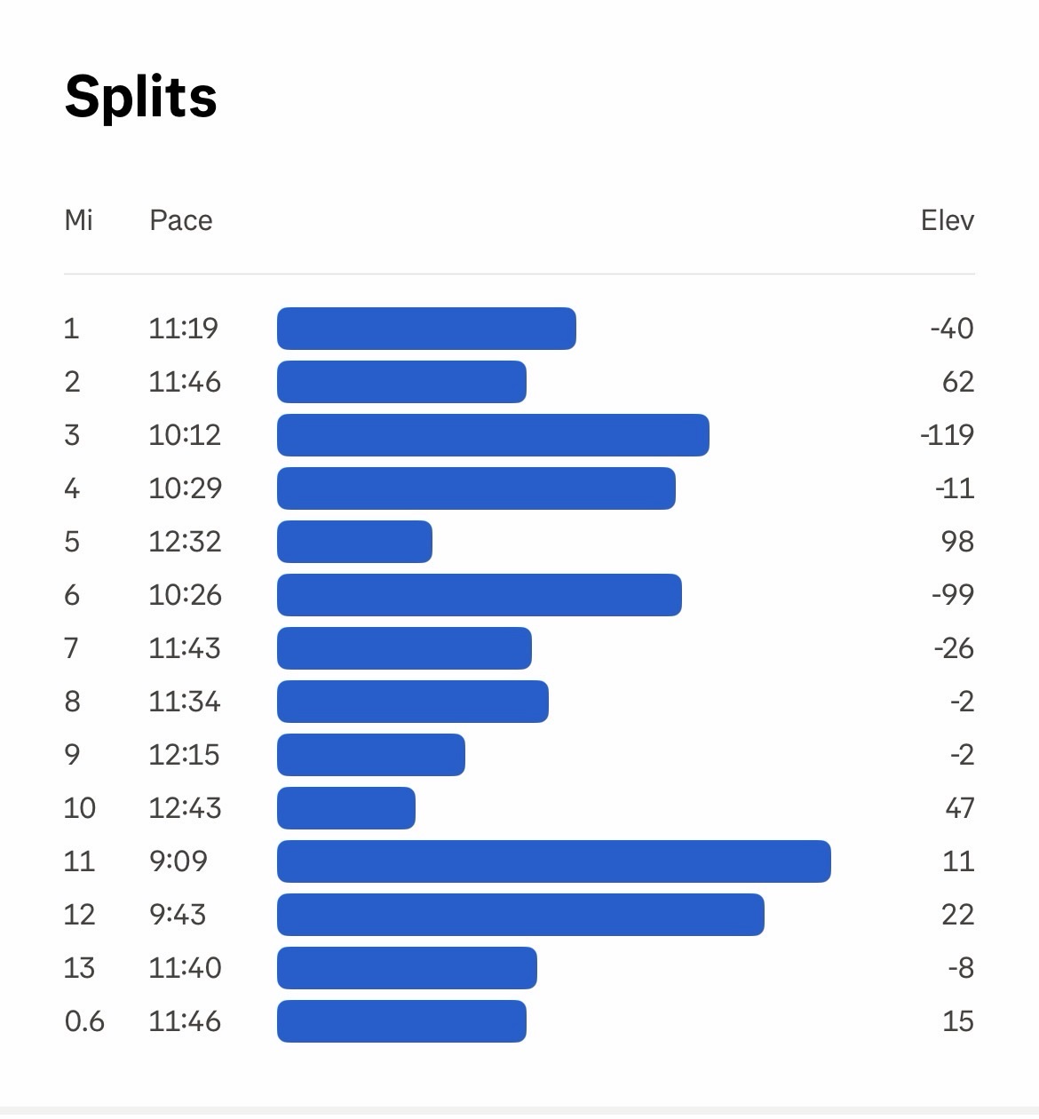Select the mile 5 pace bar
1039x1119 pixels.
coord(354,542)
